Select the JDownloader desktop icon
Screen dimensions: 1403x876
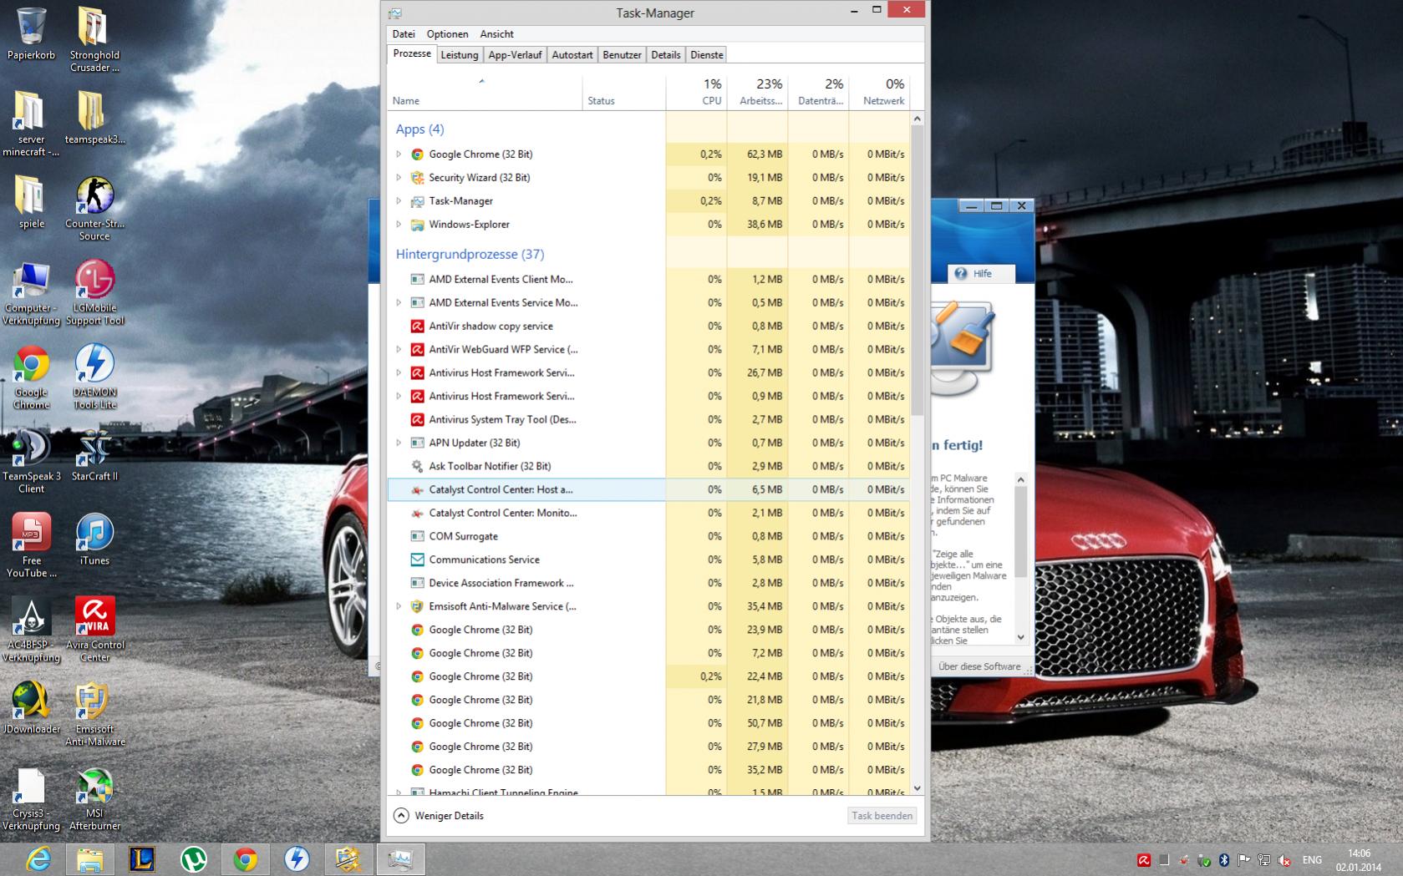click(x=31, y=707)
